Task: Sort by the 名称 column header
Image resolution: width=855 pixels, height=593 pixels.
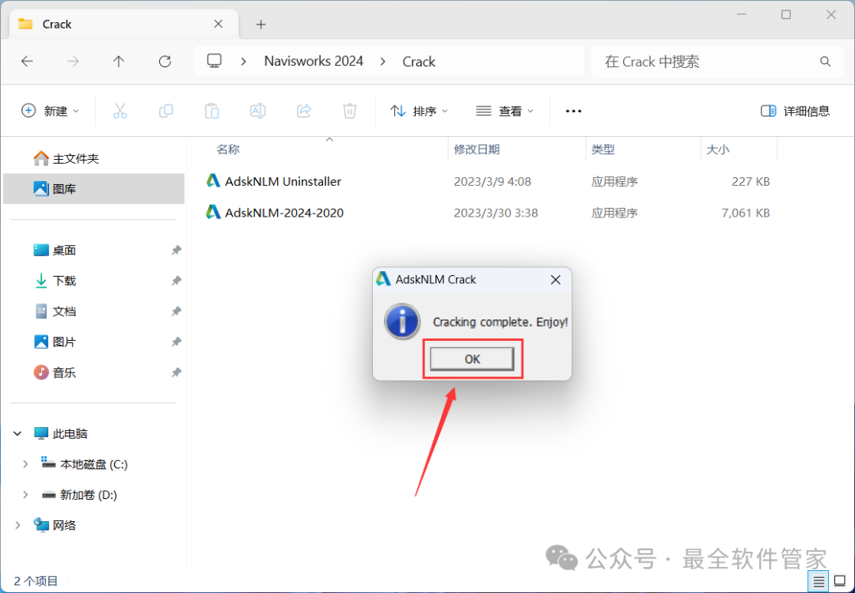Action: tap(228, 149)
